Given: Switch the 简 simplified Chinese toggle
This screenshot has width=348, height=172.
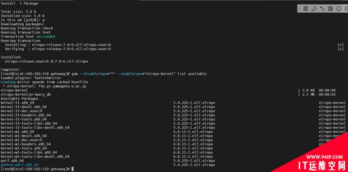Looking at the screenshot, I should pyautogui.click(x=330, y=8).
